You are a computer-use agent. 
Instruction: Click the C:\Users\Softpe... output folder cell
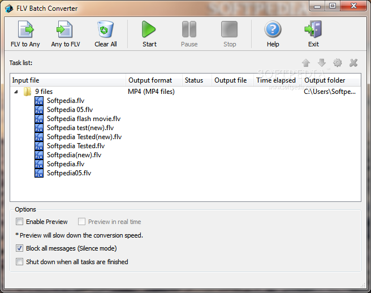coord(330,92)
